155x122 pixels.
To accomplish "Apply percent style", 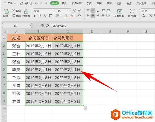I will pos(150,16).
